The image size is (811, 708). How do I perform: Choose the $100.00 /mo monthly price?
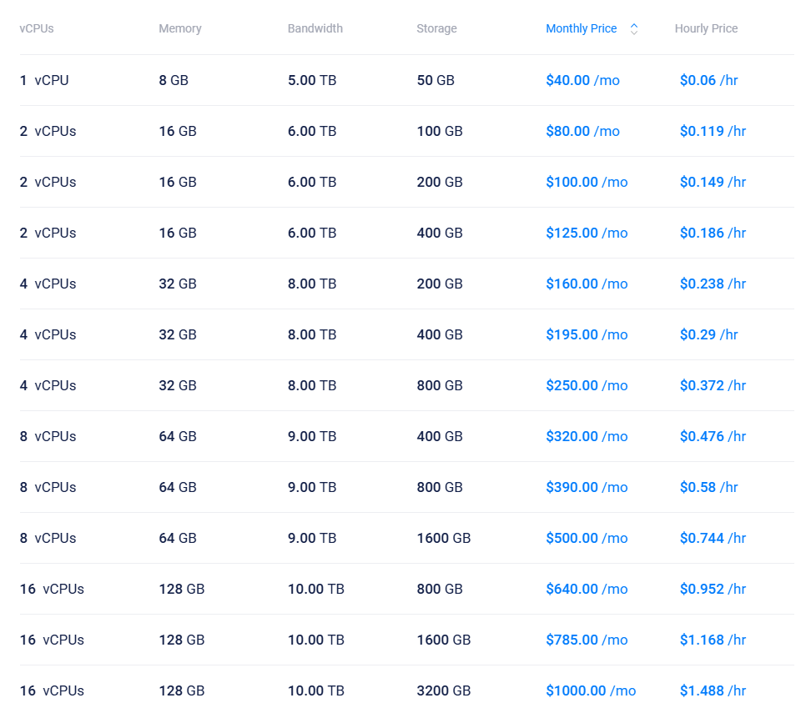coord(587,183)
